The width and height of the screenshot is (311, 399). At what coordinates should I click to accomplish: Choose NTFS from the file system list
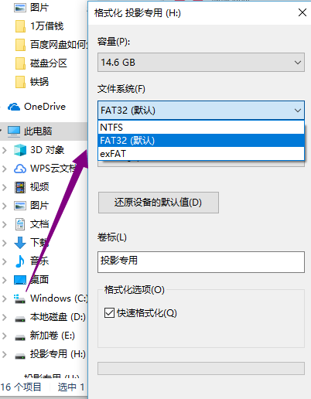201,128
